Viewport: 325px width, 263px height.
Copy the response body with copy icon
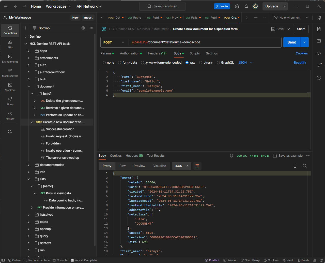point(295,166)
